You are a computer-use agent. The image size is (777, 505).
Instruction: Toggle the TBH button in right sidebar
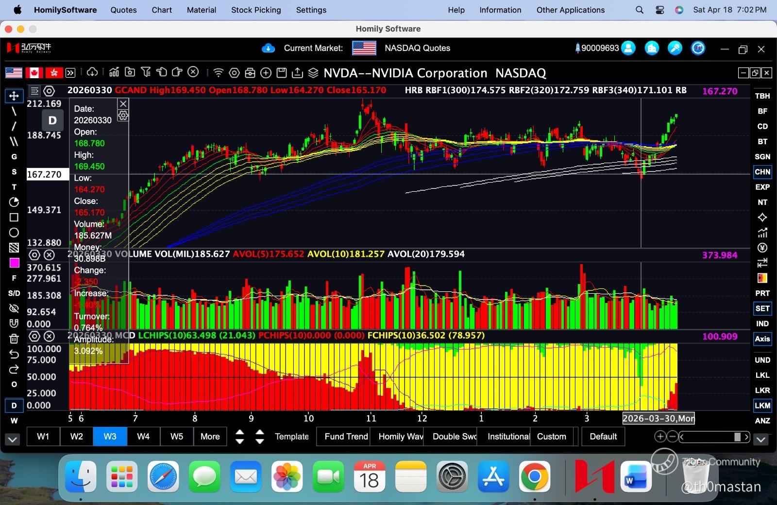click(x=762, y=96)
